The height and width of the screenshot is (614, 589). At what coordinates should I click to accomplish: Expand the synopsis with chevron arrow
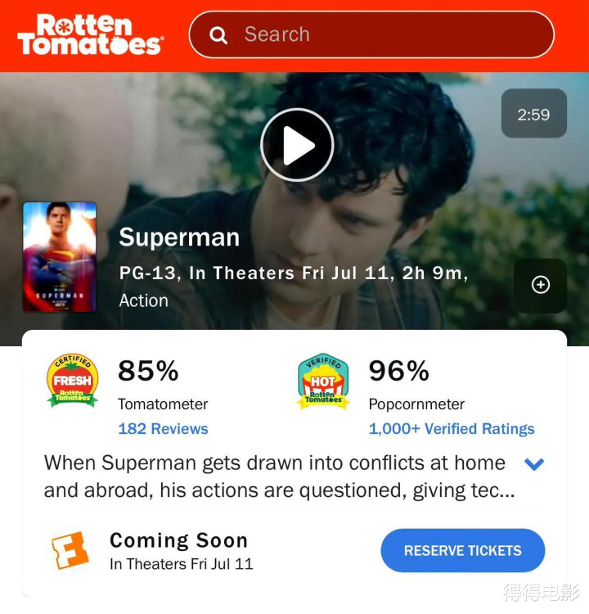point(534,464)
